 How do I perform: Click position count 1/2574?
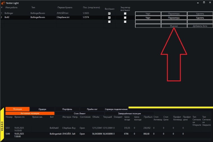(86, 17)
